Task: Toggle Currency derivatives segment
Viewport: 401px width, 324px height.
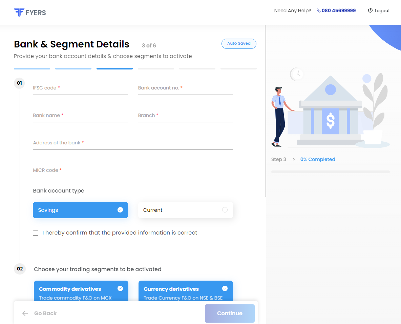Action: [186, 291]
